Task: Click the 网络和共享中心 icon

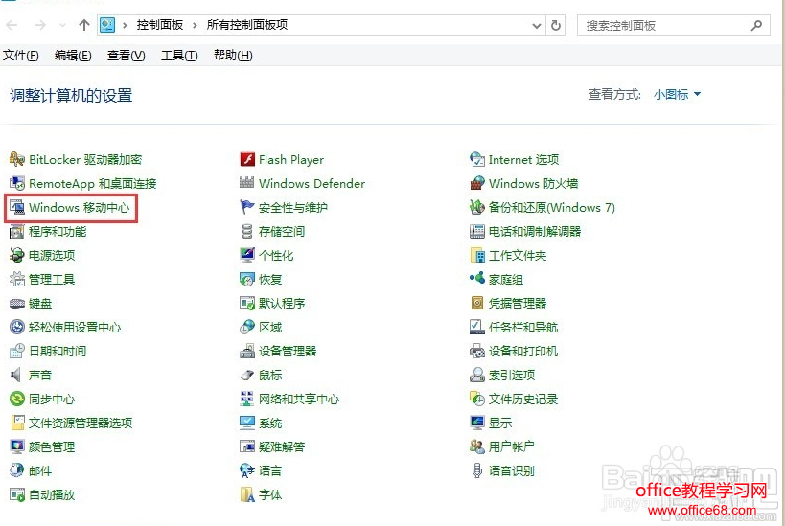Action: pos(247,399)
